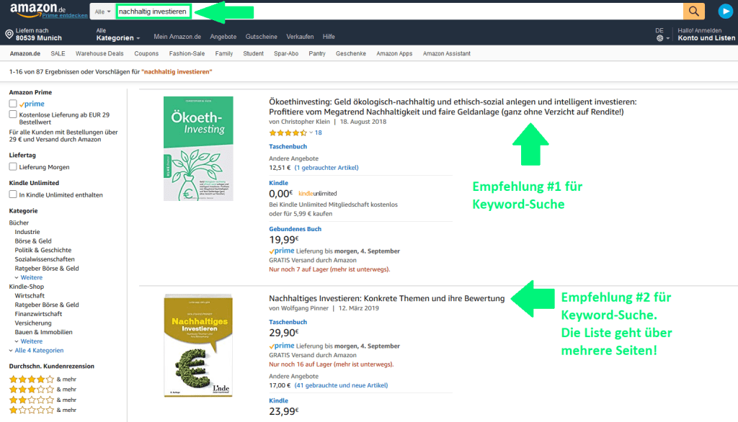Select Politik & Geschichte category
The image size is (738, 422).
[43, 251]
